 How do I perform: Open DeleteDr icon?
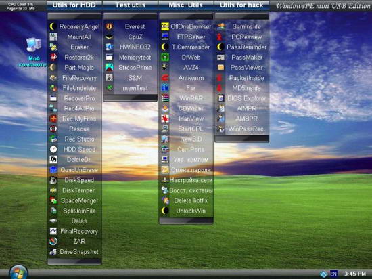coord(53,159)
